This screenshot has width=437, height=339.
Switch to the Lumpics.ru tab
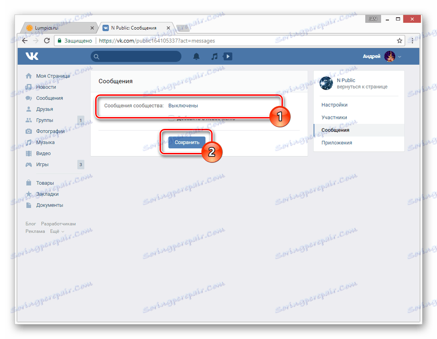[59, 28]
